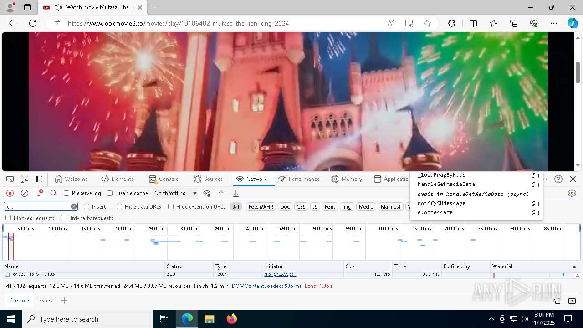583x328 pixels.
Task: Toggle Waterfall column sort arrow
Action: point(574,266)
